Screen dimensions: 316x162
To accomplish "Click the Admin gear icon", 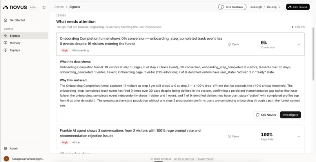I will coord(5,149).
